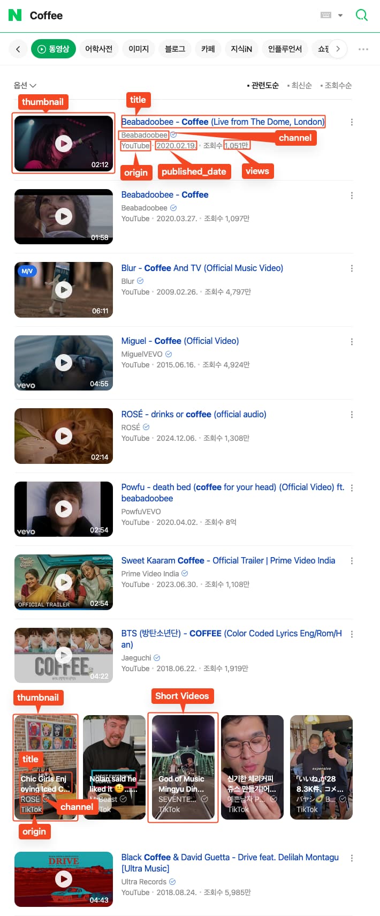380x916 pixels.
Task: Click the Blur channel name
Action: click(x=128, y=281)
